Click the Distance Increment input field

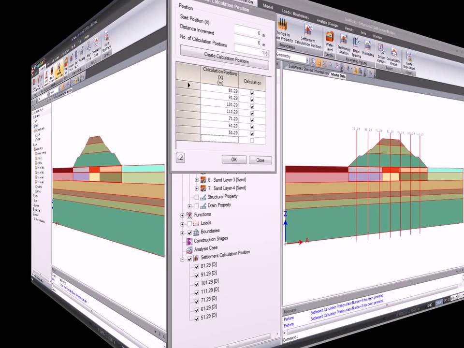[247, 41]
